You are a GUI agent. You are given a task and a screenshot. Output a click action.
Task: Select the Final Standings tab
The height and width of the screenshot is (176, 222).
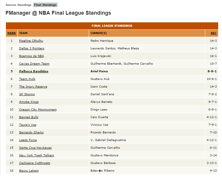(45, 5)
